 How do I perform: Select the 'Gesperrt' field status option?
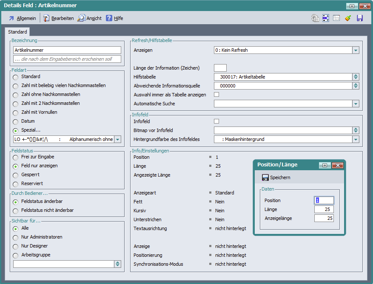point(16,175)
